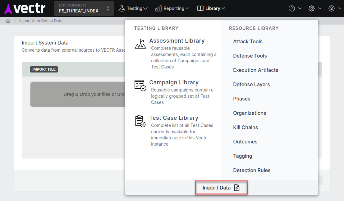Open Test Case Library
The image size is (344, 201).
coord(174,118)
